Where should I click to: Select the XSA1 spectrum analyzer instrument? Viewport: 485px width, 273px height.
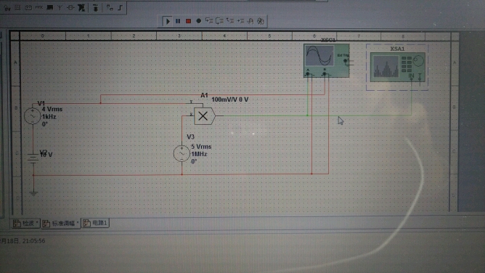397,67
